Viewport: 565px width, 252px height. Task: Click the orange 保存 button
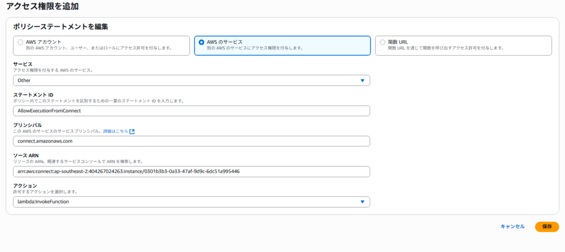(x=547, y=227)
